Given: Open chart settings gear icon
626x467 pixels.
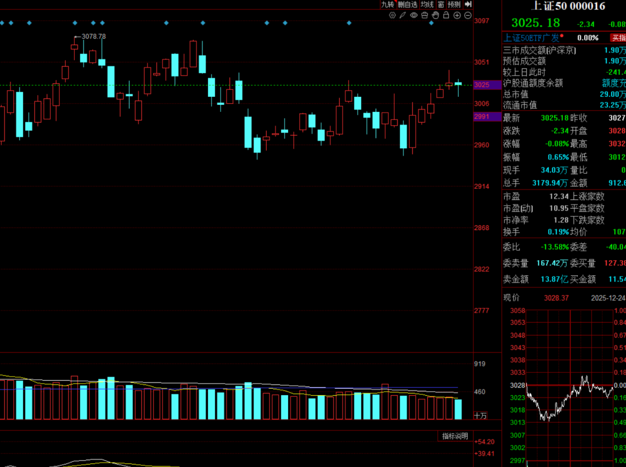Looking at the screenshot, I should [394, 15].
